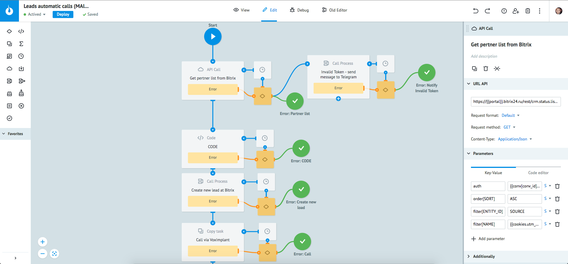Screen dimensions: 568x264
Task: Switch to the Code editor tab
Action: tap(538, 173)
